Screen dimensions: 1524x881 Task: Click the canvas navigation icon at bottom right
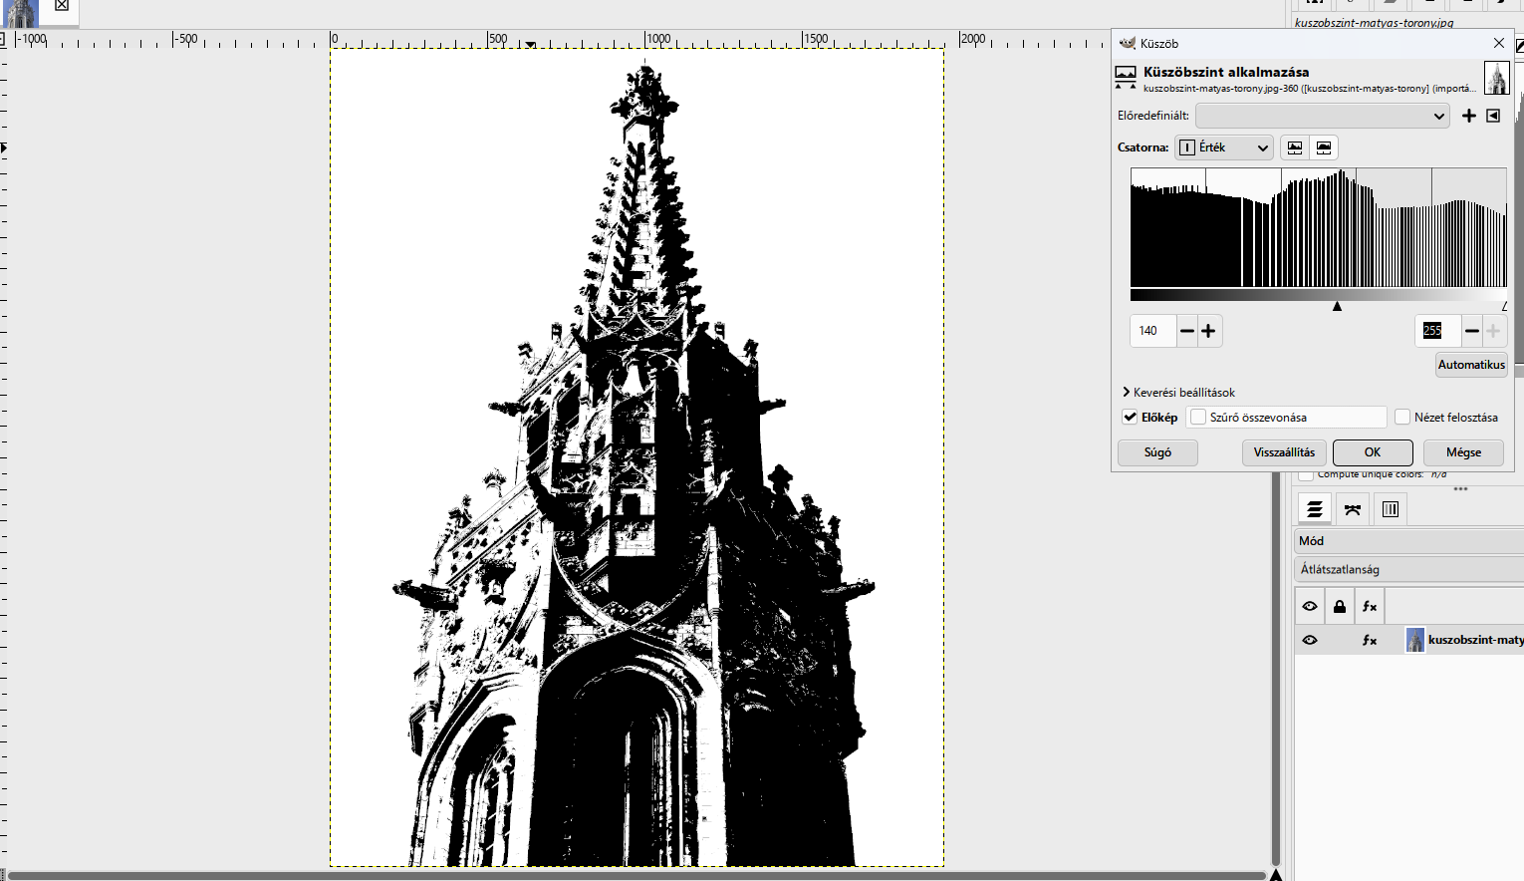[x=1276, y=875]
